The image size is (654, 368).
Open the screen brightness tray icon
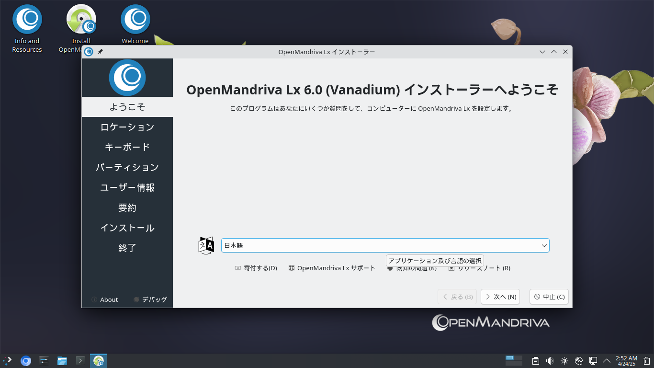[564, 361]
